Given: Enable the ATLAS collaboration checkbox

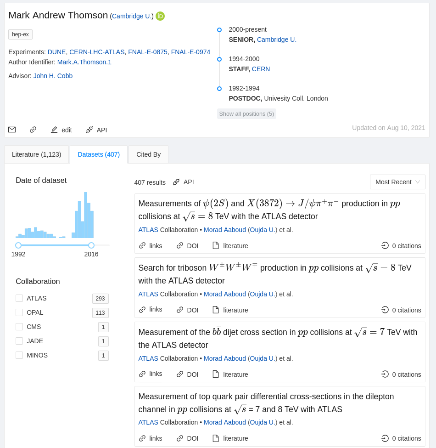Looking at the screenshot, I should point(19,298).
